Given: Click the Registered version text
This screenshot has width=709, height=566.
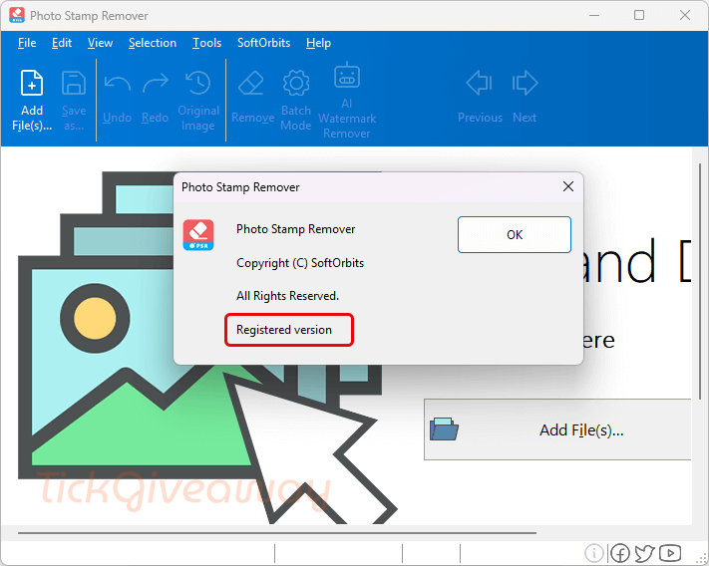Looking at the screenshot, I should 284,330.
